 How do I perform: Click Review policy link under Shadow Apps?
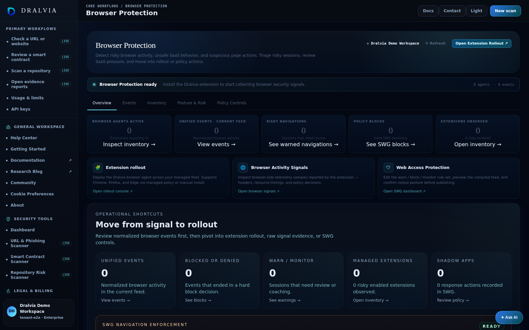pos(453,300)
